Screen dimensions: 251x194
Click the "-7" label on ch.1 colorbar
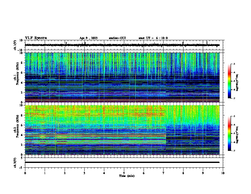tap(234, 98)
